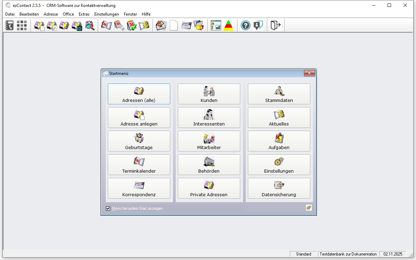Open the statistics chart window toolbar icon
The width and height of the screenshot is (416, 260).
coord(216,25)
